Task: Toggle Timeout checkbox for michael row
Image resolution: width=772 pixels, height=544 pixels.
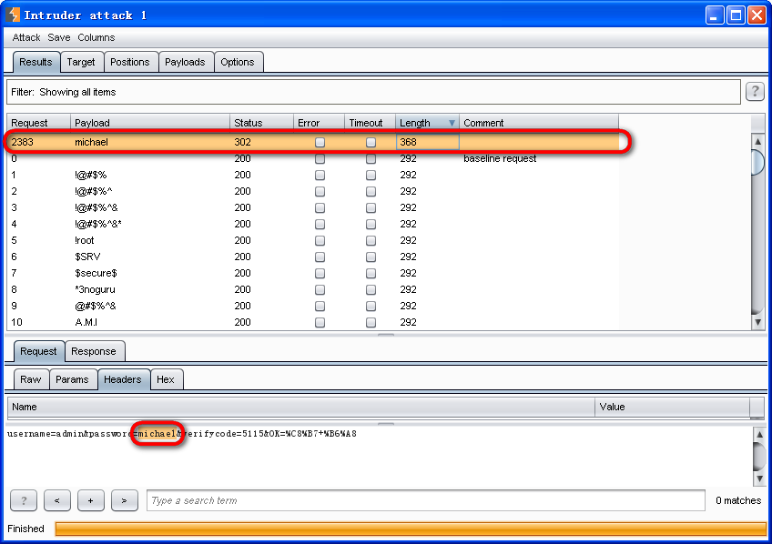Action: tap(371, 142)
